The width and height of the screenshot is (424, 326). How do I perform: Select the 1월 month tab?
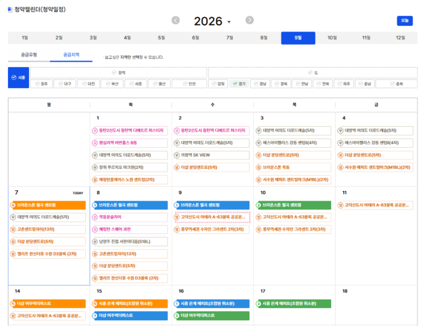25,38
